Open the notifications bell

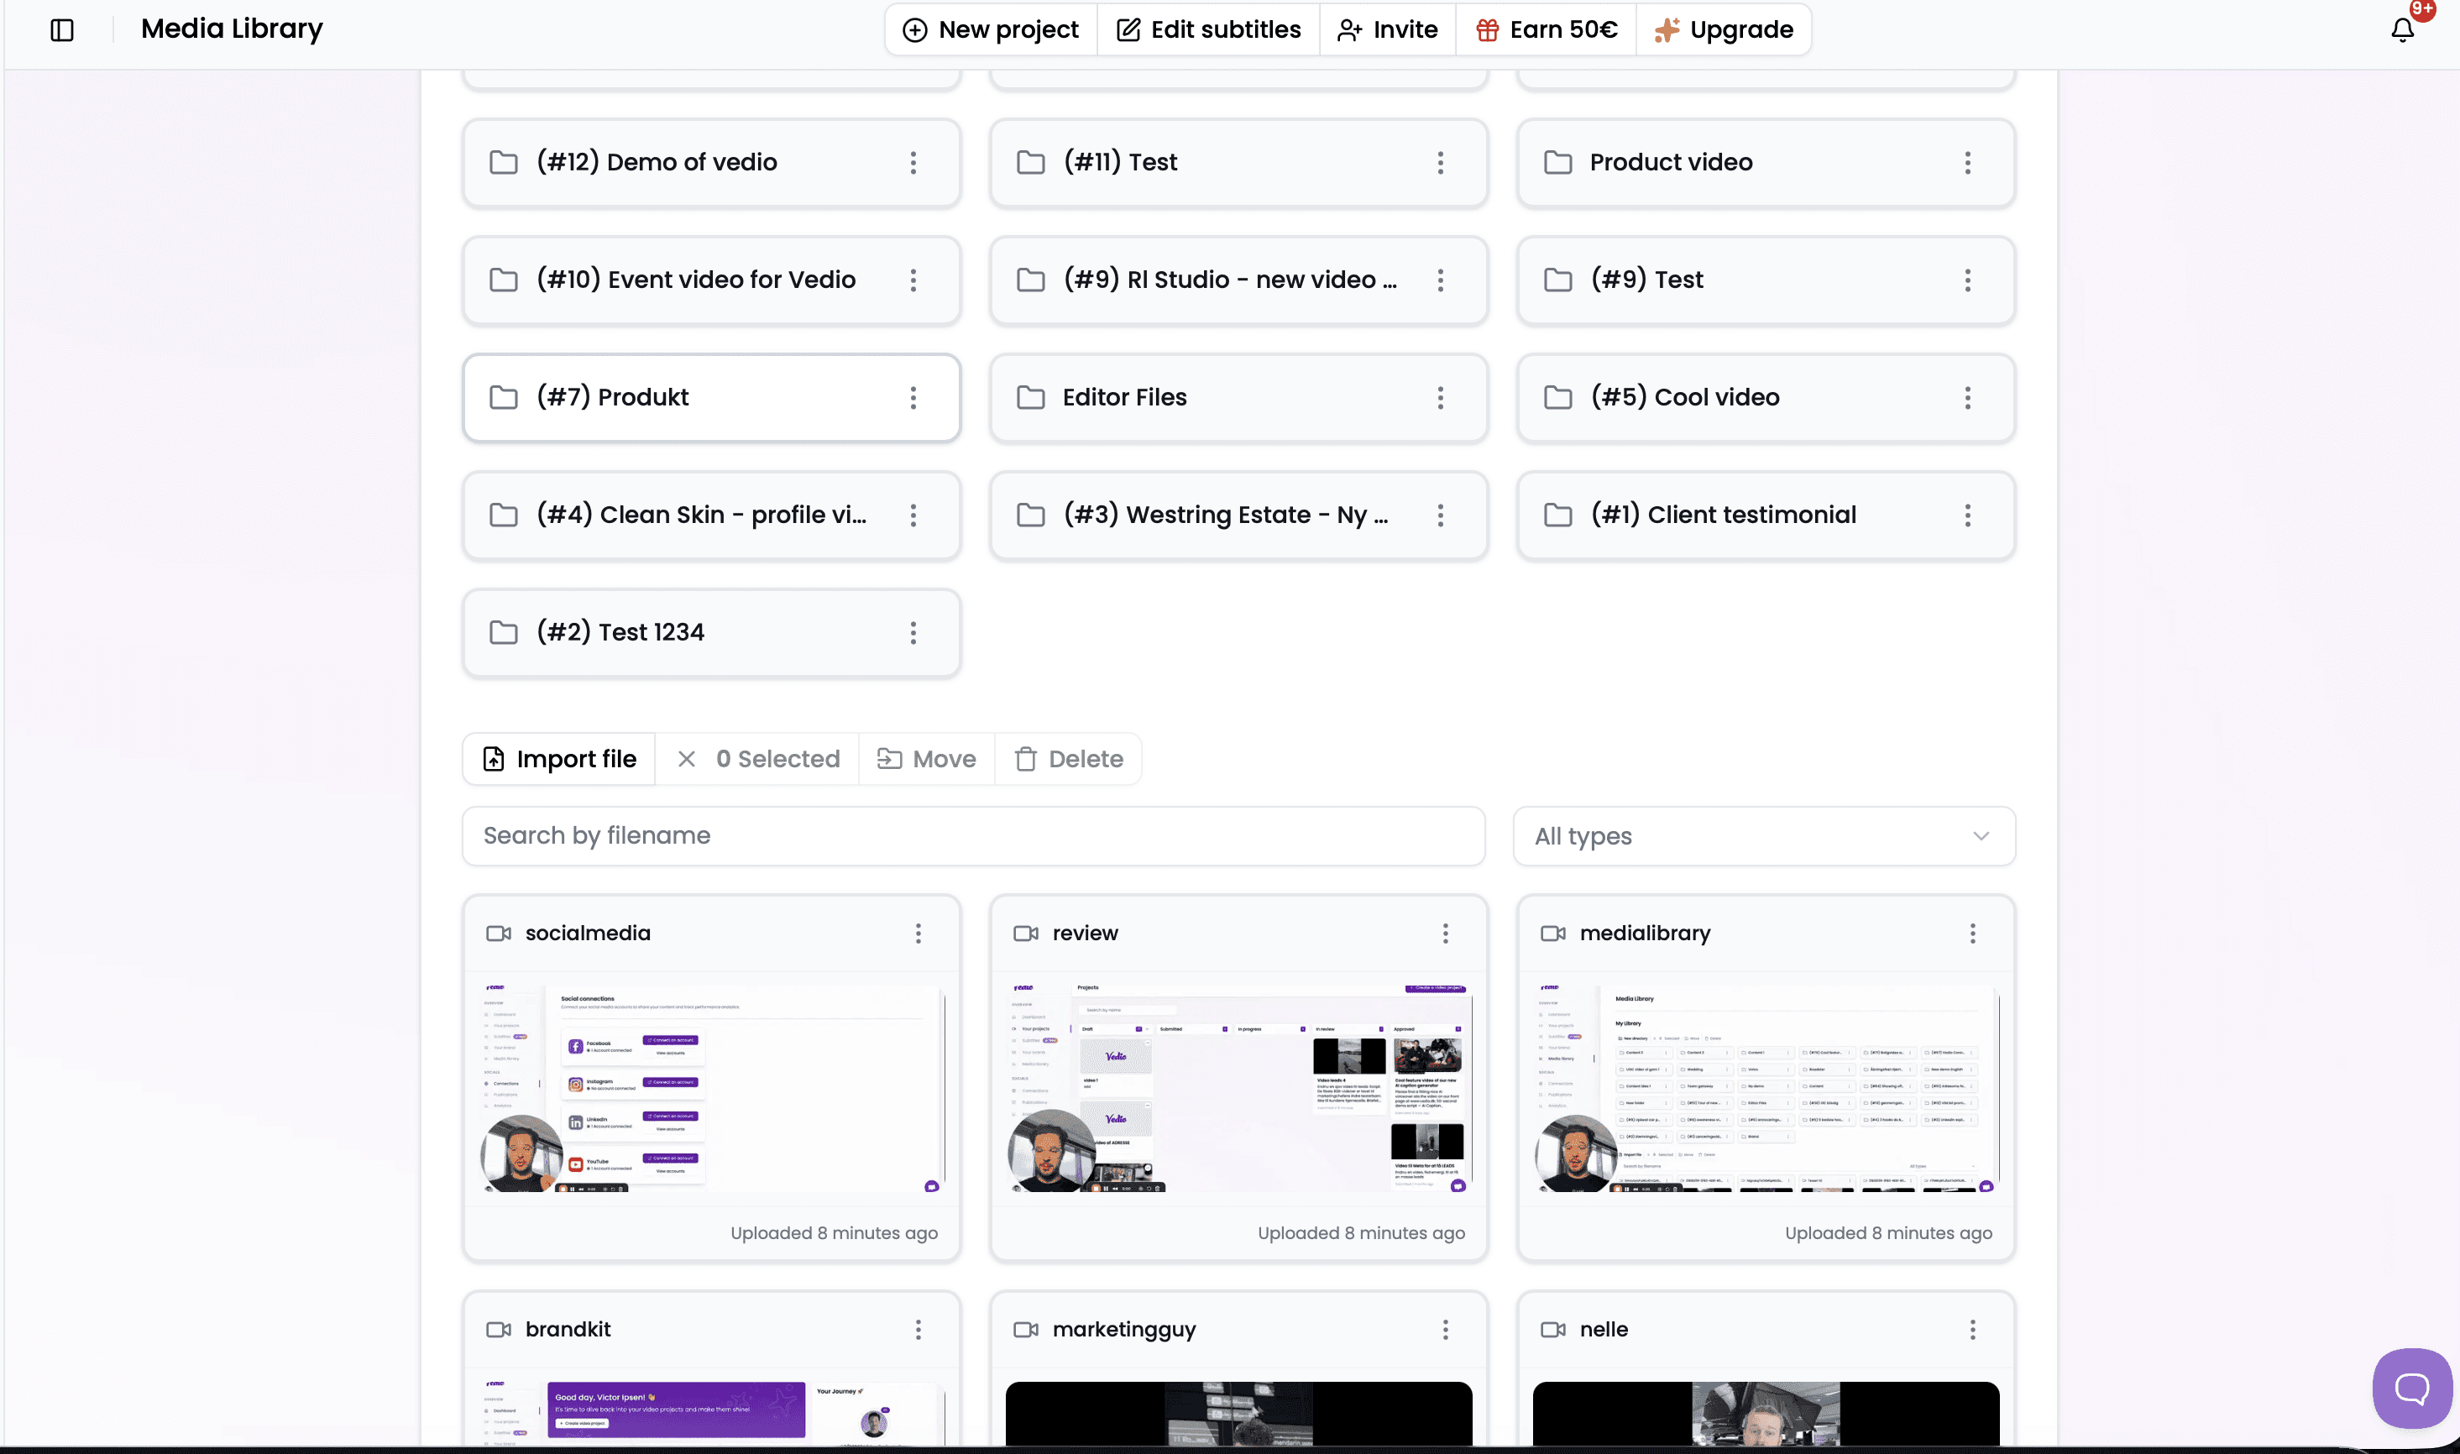tap(2402, 30)
